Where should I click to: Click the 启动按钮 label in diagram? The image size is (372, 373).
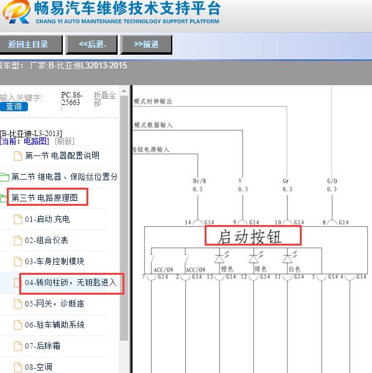point(250,236)
